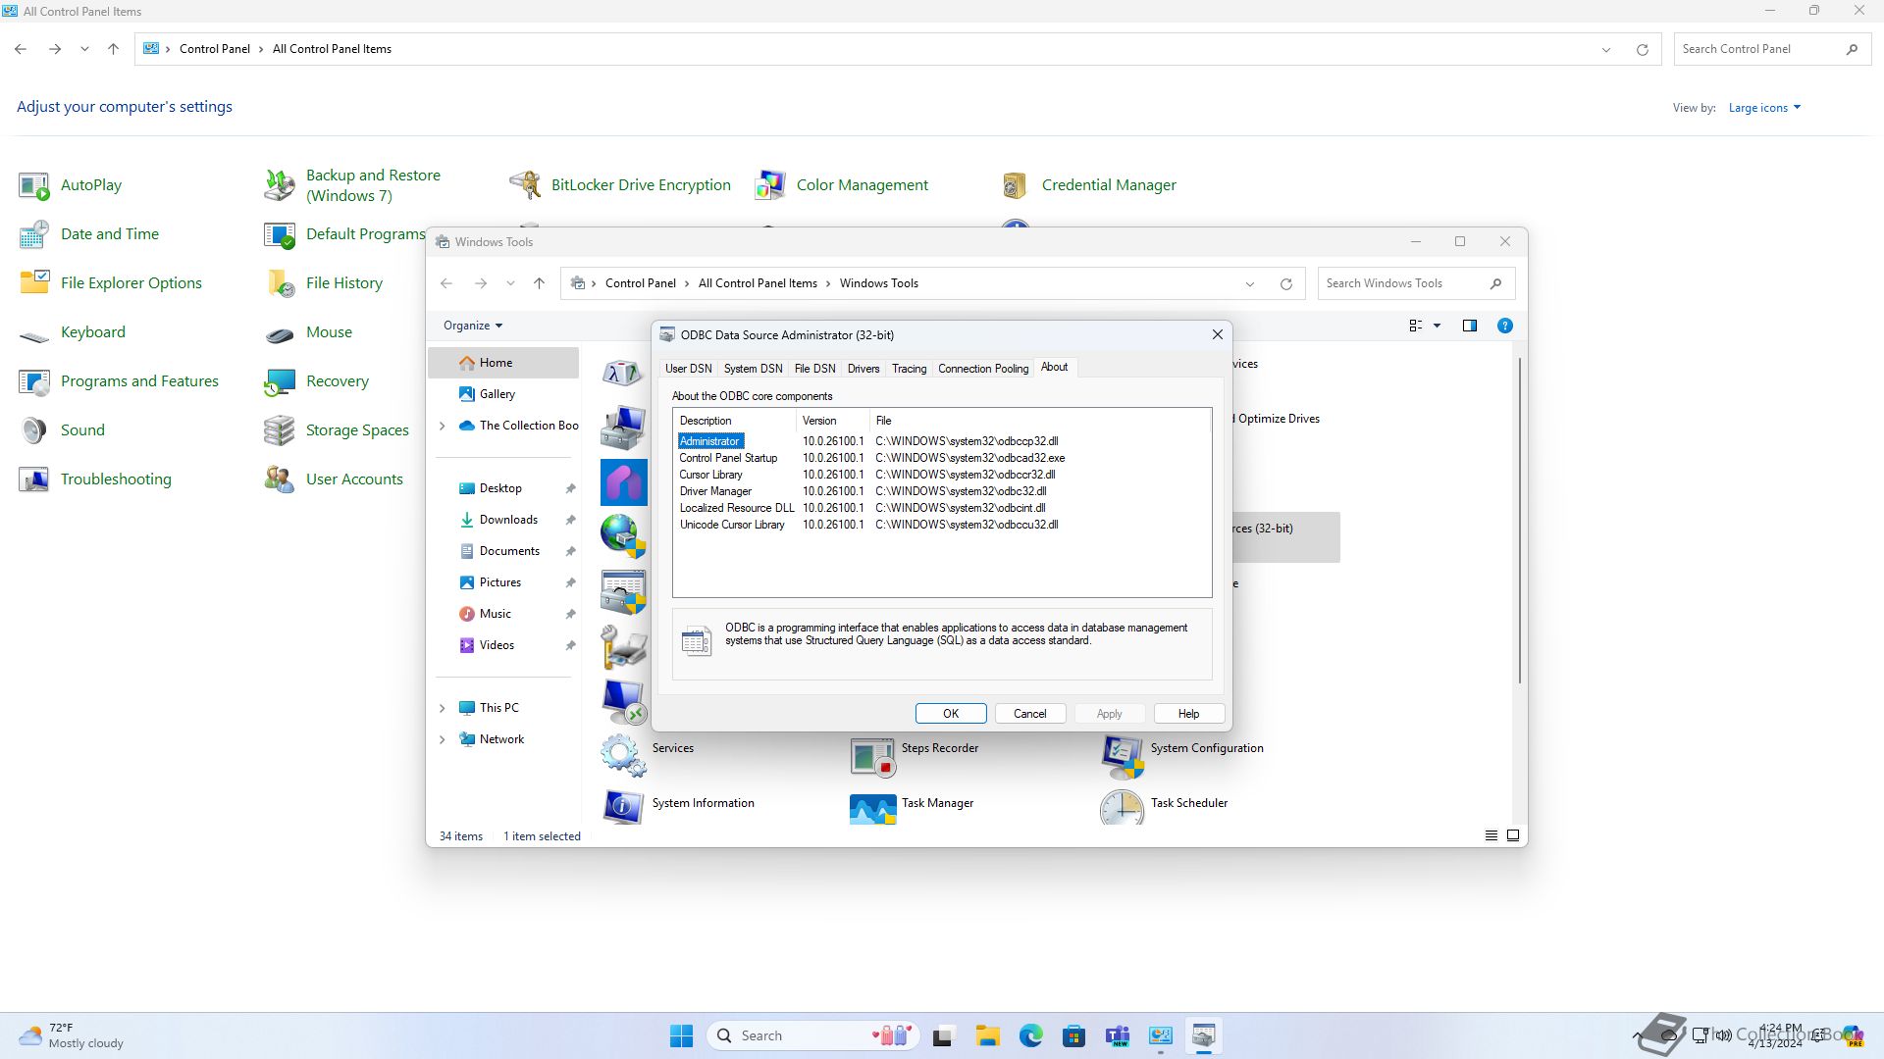Viewport: 1884px width, 1059px height.
Task: Click Windows Start button
Action: [681, 1035]
